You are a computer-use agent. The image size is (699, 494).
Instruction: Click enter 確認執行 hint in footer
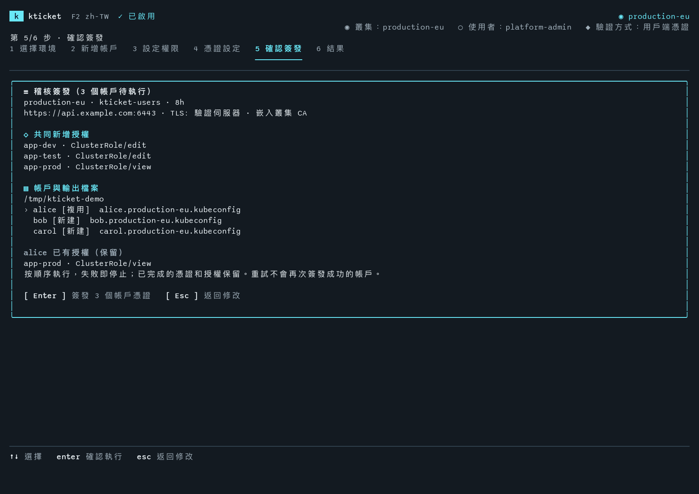(89, 457)
